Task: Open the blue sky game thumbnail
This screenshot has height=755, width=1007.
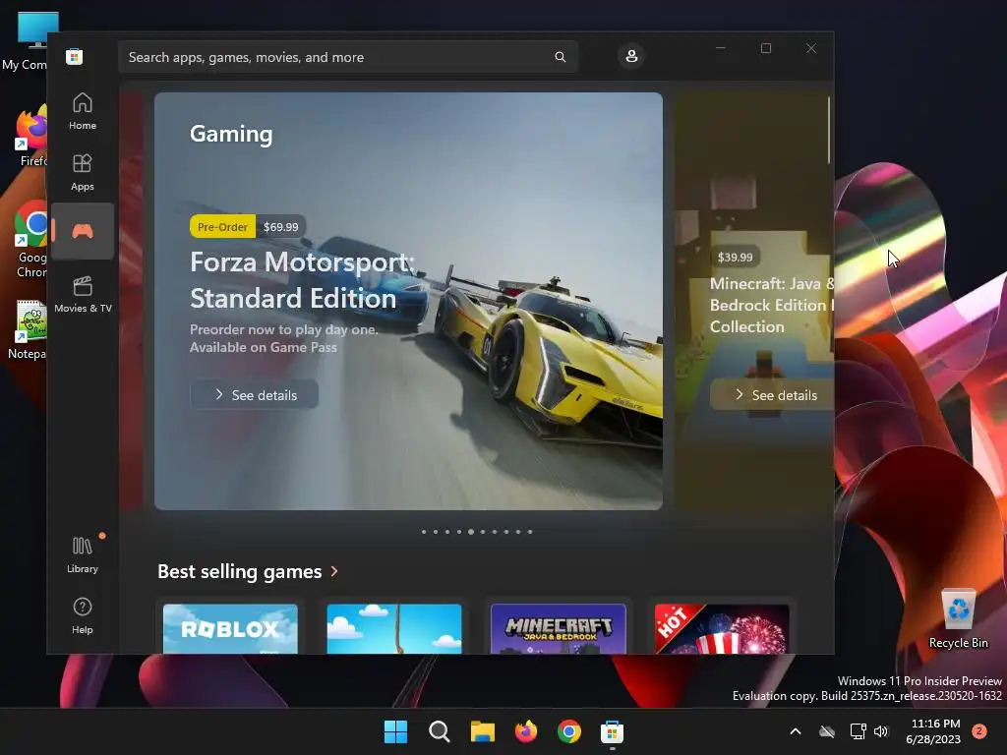Action: tap(394, 628)
